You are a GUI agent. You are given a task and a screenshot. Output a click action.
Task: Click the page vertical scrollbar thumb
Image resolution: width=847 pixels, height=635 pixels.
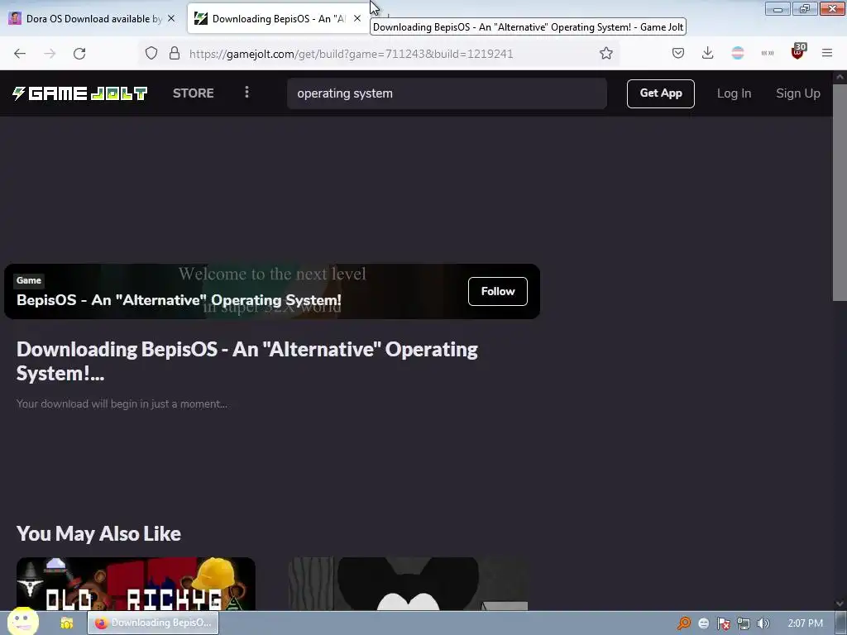[x=840, y=192]
